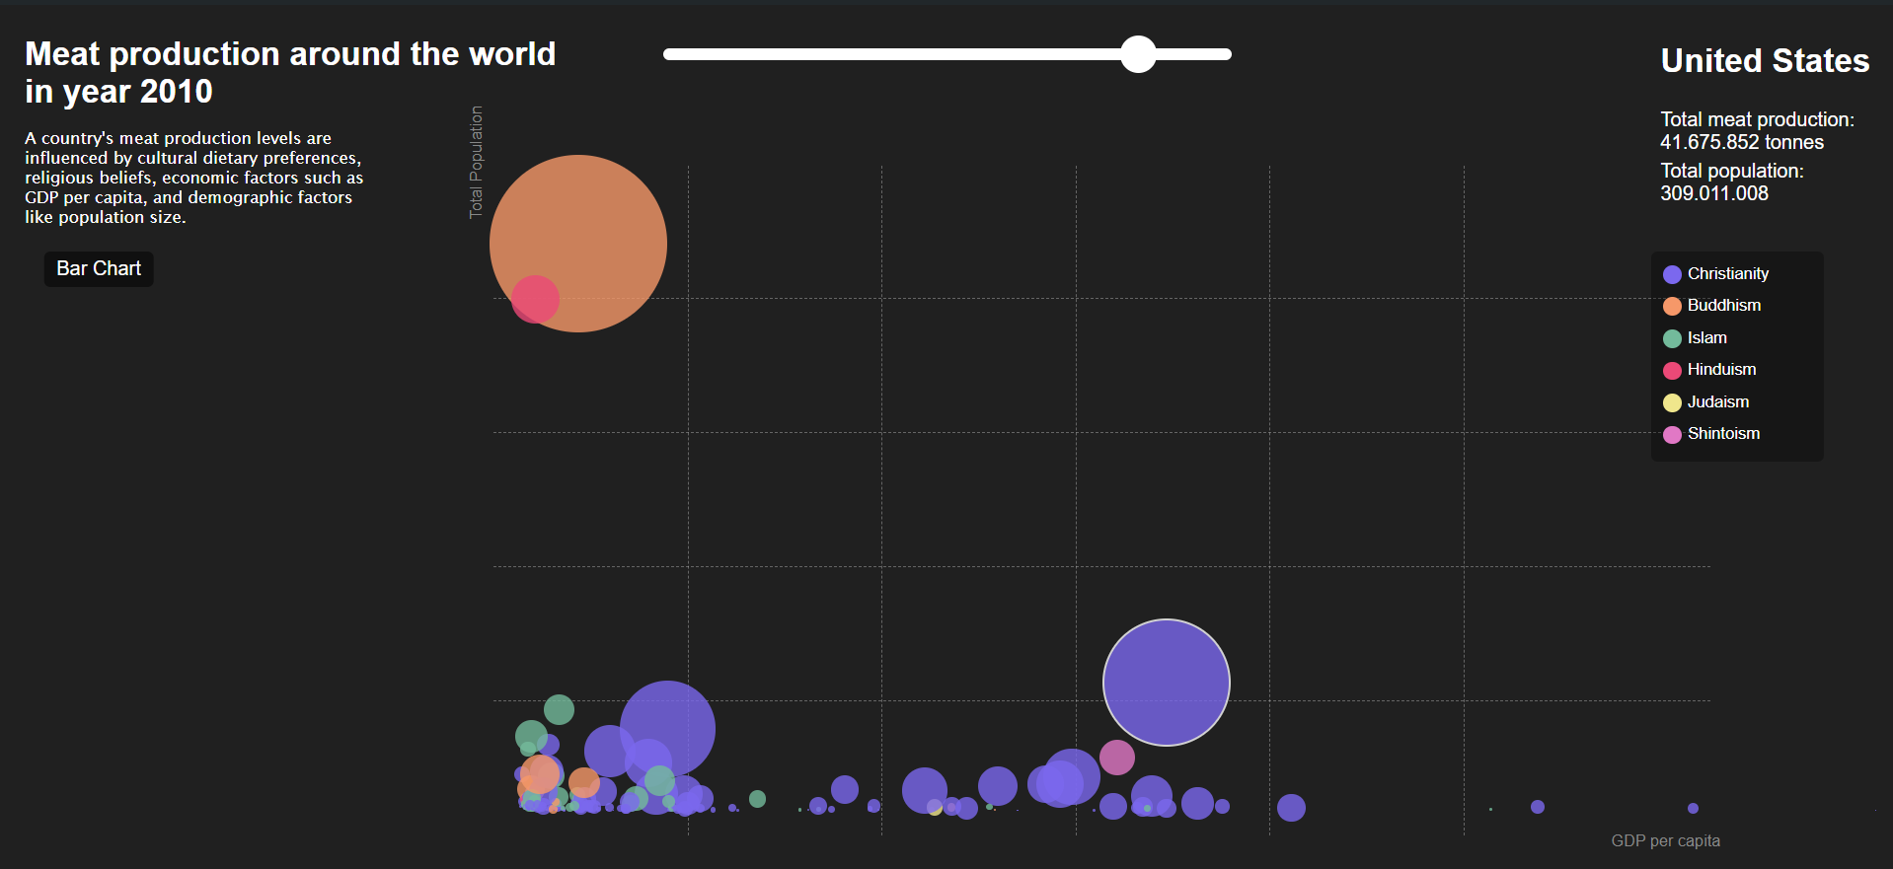1893x869 pixels.
Task: Select the rightmost purple bubble on the chart
Action: coord(1693,808)
